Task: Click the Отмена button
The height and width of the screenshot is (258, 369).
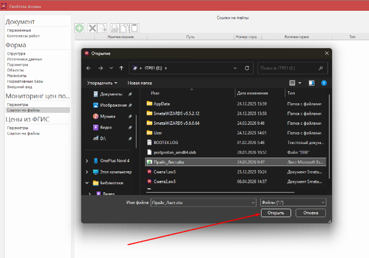Action: click(x=310, y=213)
